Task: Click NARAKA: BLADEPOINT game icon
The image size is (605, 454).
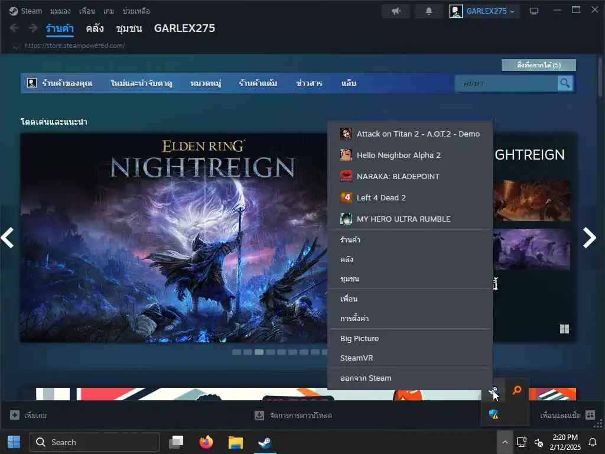Action: (346, 176)
